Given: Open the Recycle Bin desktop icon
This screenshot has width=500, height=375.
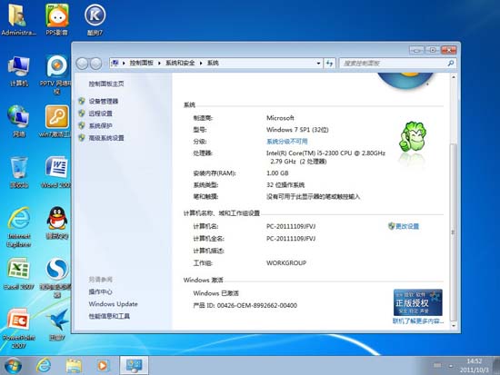Looking at the screenshot, I should click(19, 172).
